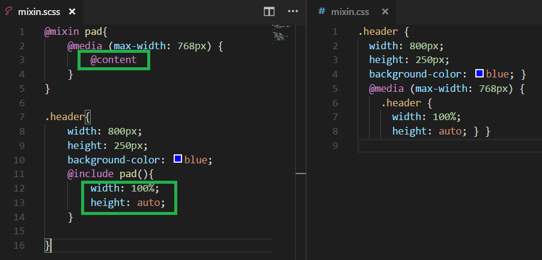Close the mixin.scss tab

point(72,12)
